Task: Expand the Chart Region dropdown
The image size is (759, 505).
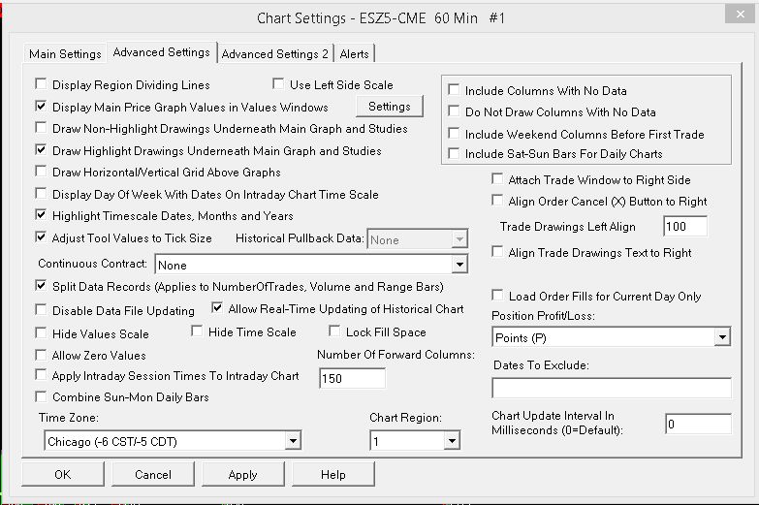Action: (415, 441)
